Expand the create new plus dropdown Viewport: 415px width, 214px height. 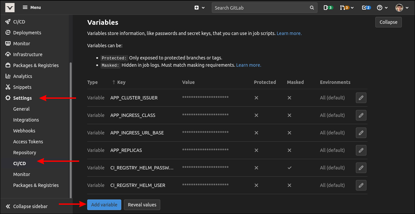coord(200,8)
